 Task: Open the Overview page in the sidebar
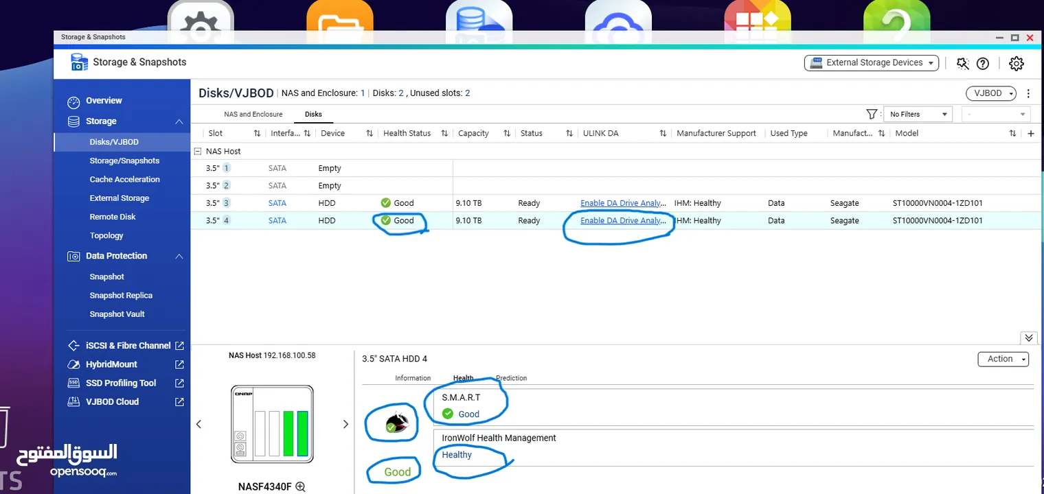104,101
